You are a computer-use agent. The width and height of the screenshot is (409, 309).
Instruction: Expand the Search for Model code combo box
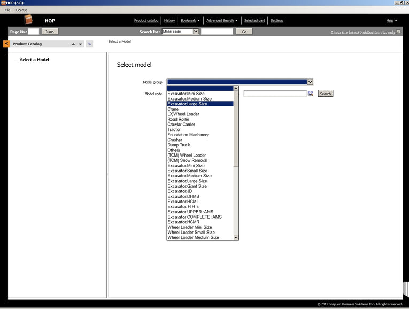coord(196,32)
